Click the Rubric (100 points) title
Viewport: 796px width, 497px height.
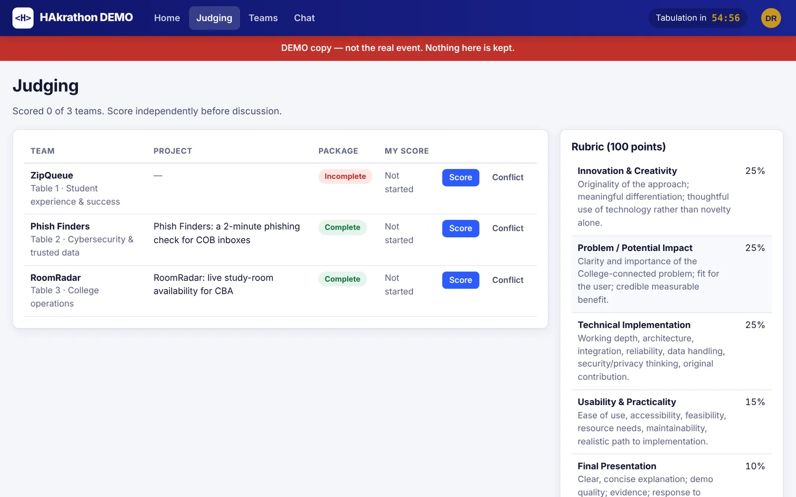618,147
